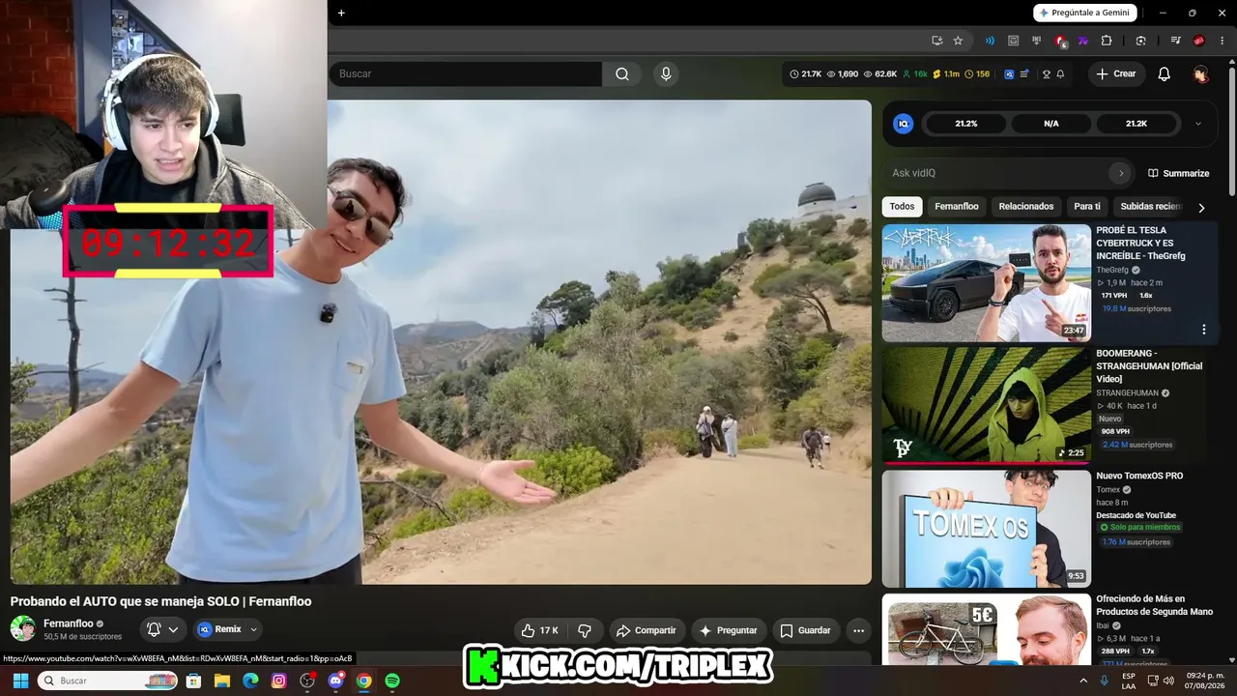Screen dimensions: 1237x696
Task: Click the Summarize button in vidIQ
Action: pos(1178,173)
